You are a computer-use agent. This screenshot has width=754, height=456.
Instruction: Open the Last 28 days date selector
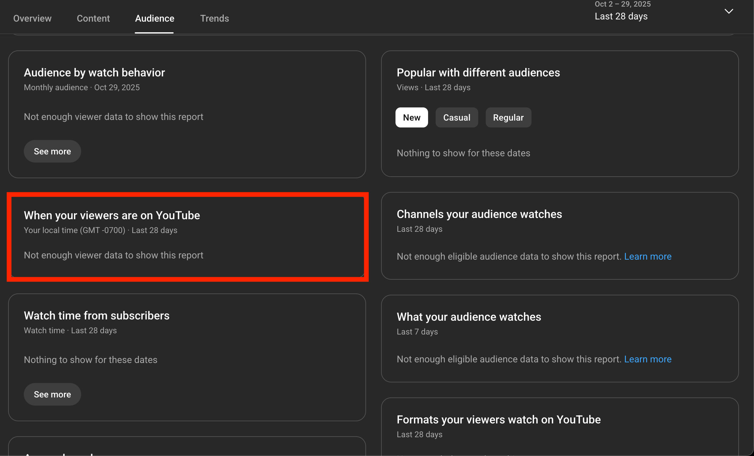[621, 16]
